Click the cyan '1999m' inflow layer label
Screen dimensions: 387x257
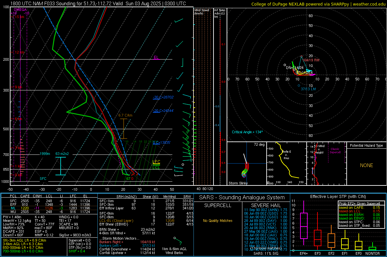(x=45, y=154)
